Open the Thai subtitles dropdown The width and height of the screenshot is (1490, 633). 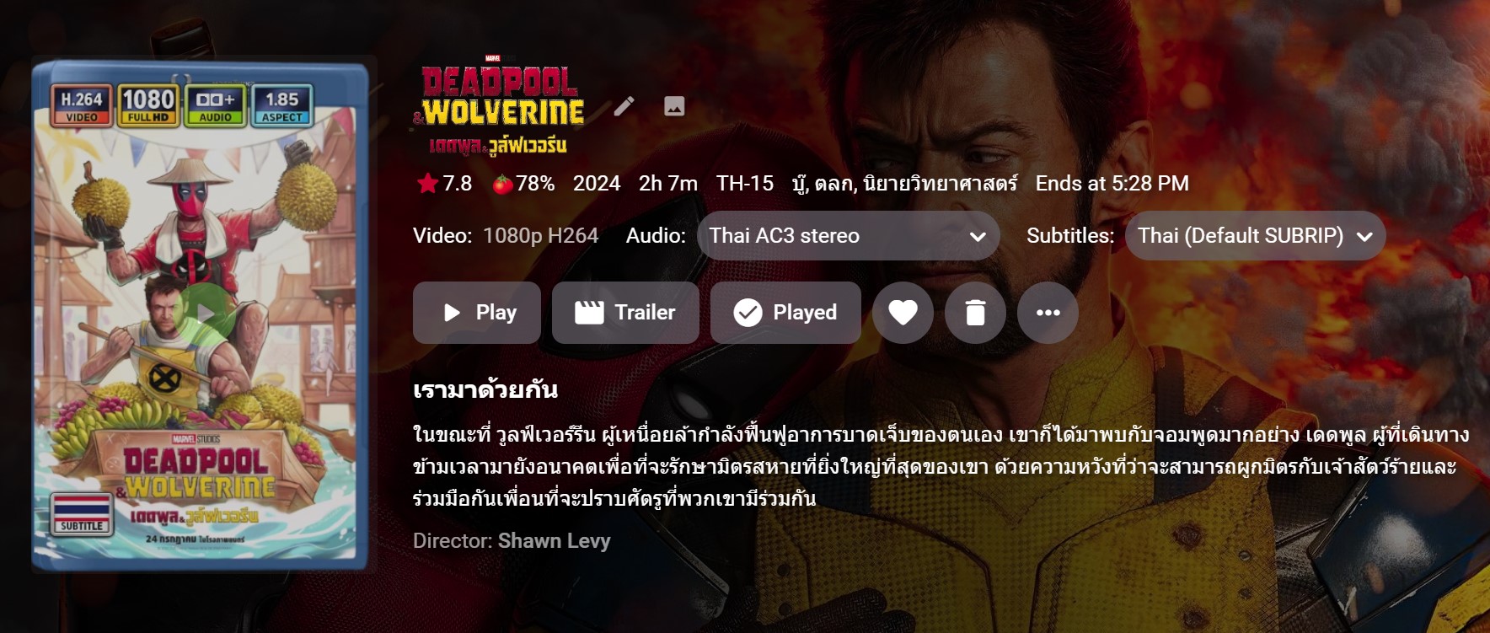pyautogui.click(x=1256, y=235)
